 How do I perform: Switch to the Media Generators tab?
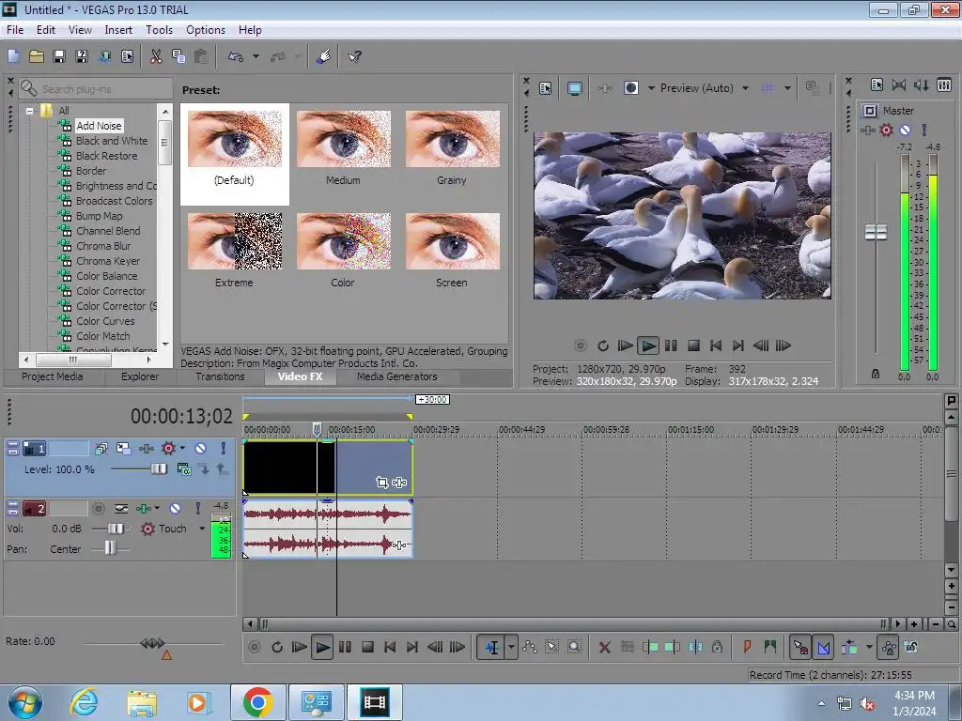click(x=396, y=376)
